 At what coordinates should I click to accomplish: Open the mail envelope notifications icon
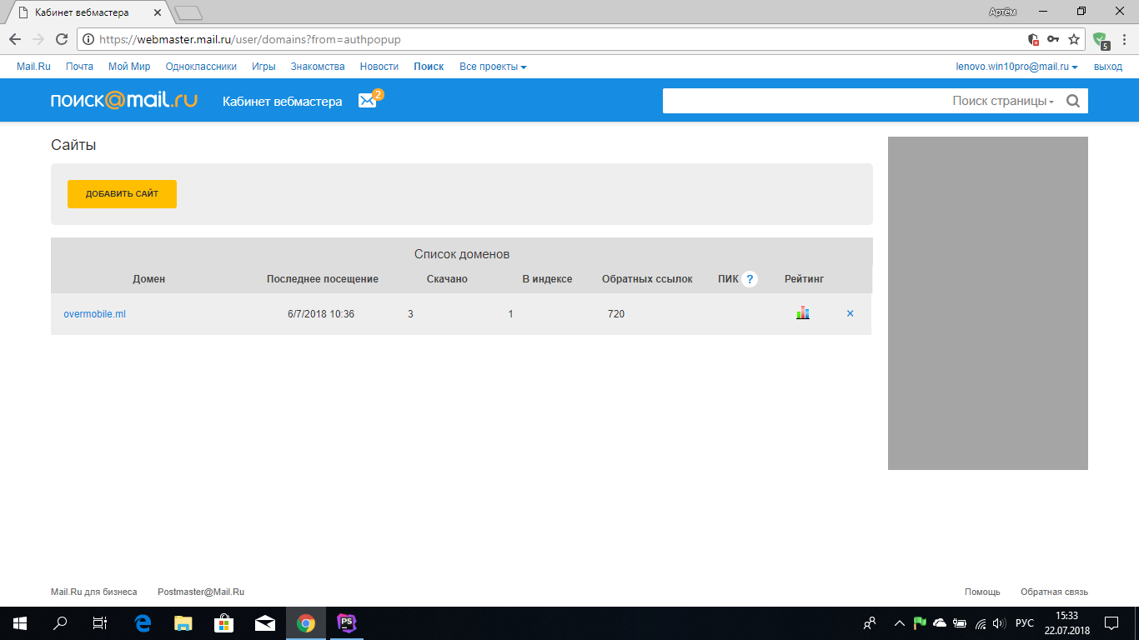(368, 101)
